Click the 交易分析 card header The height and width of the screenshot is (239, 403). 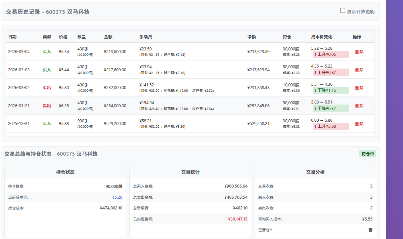click(x=315, y=172)
